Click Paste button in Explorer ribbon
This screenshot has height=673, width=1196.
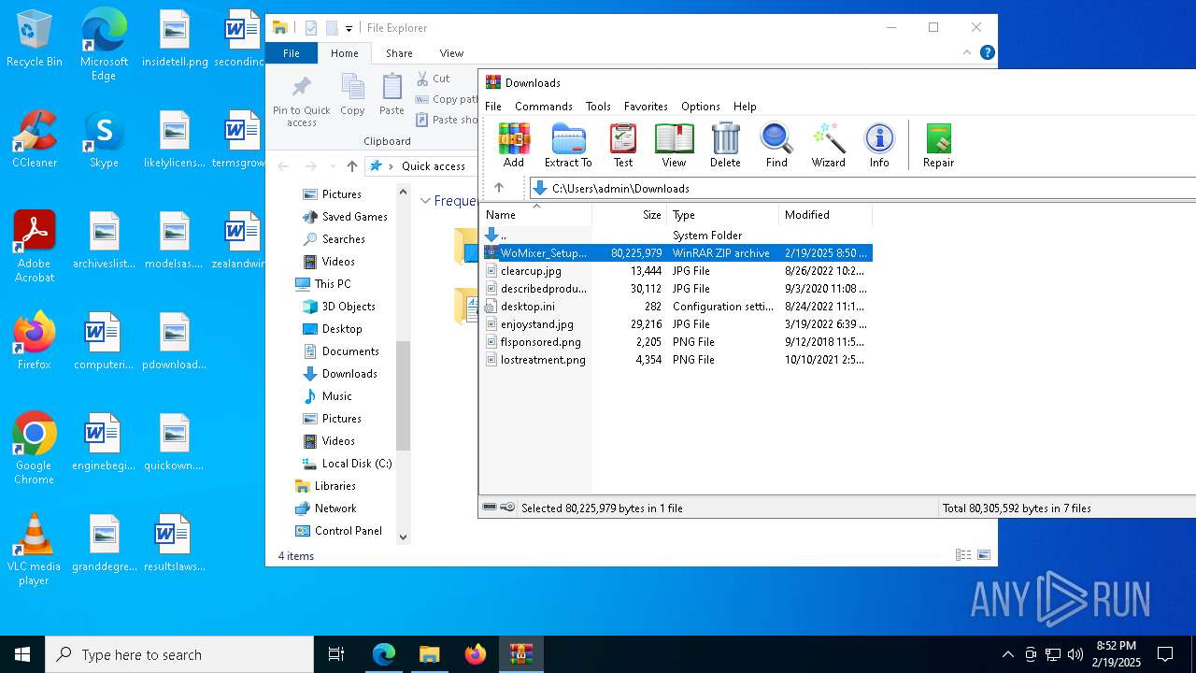coord(392,94)
